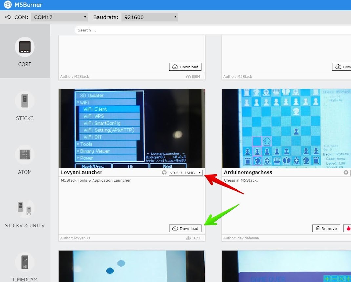Click the 'Author: lovyan03' text
351x282 pixels.
[75, 238]
